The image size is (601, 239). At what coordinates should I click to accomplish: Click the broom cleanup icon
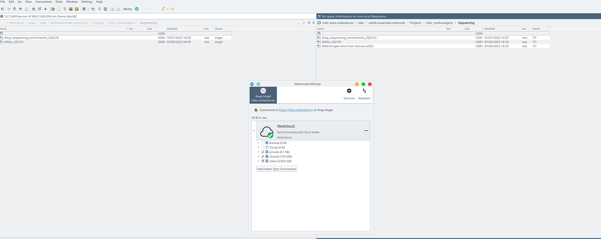(163, 9)
